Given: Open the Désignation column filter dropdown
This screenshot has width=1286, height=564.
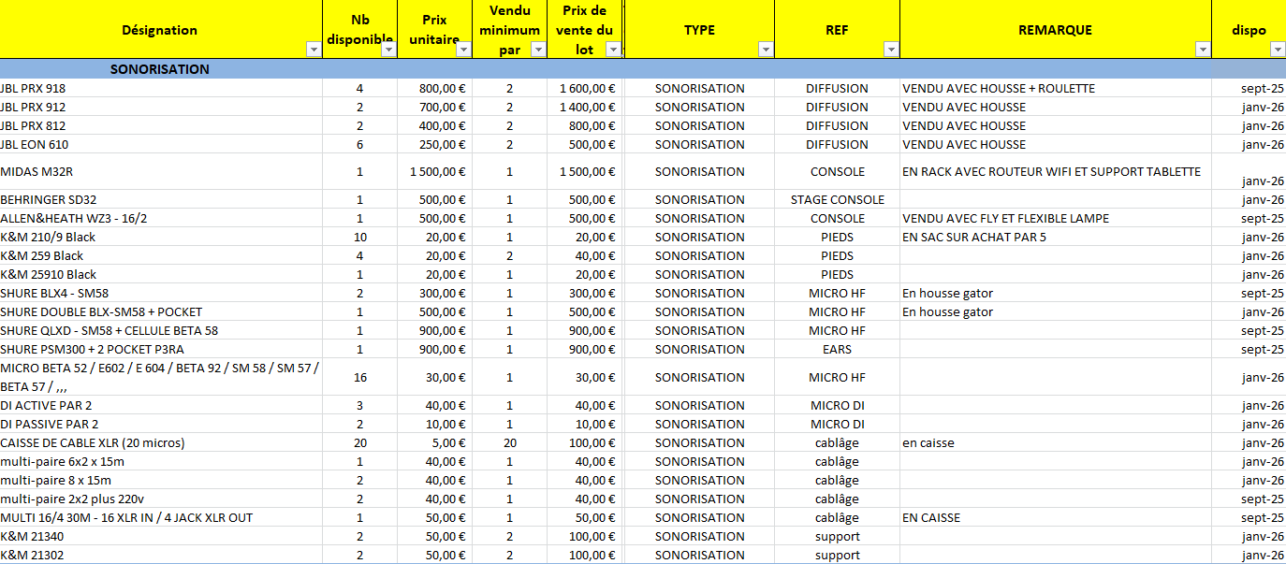Looking at the screenshot, I should pos(313,50).
